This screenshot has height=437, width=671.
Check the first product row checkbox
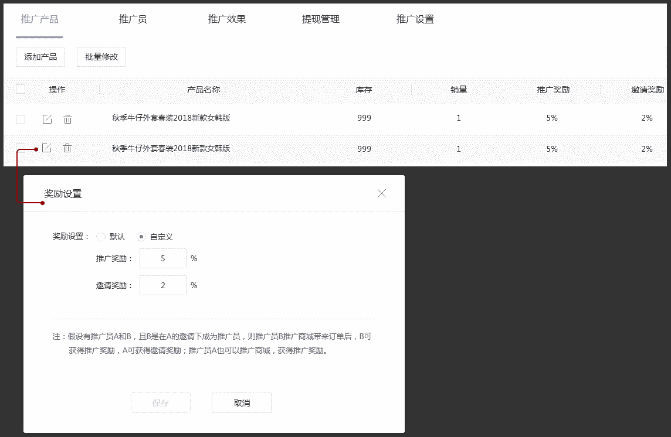tap(21, 120)
